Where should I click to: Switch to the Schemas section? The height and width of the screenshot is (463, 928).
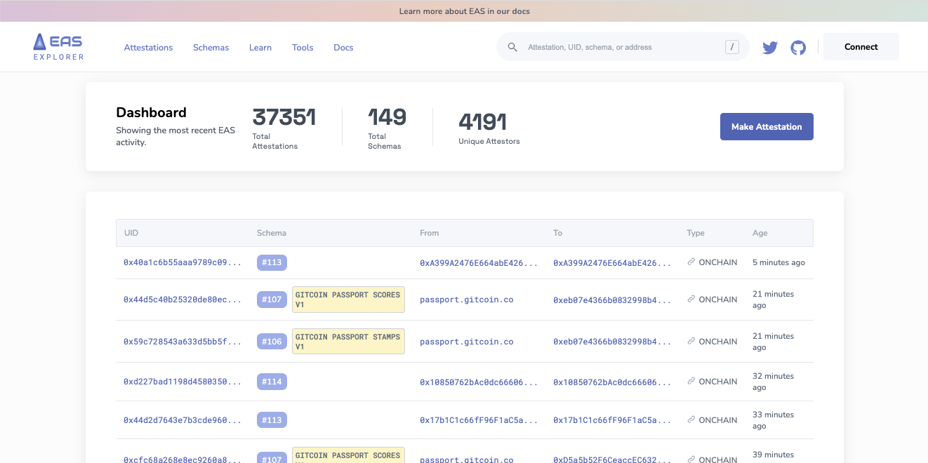click(x=211, y=47)
